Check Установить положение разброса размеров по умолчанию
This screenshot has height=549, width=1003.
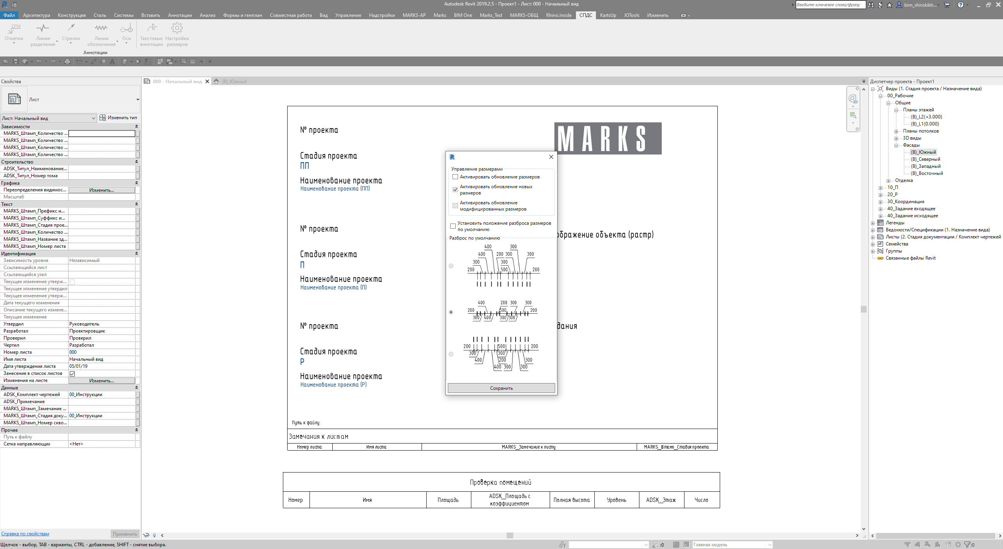pyautogui.click(x=453, y=226)
